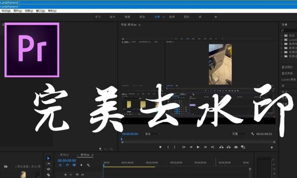The width and height of the screenshot is (297, 178).
Task: Select the Selection arrow tool
Action: 48,158
